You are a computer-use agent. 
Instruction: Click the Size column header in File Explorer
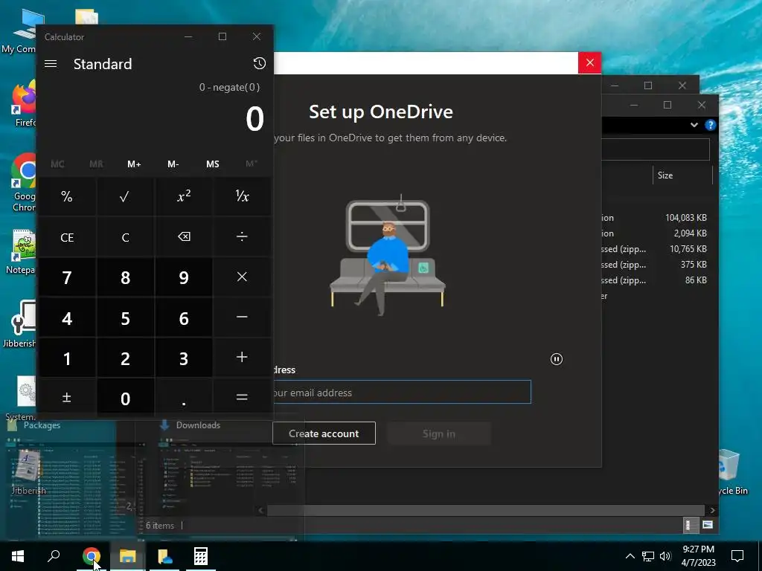682,175
